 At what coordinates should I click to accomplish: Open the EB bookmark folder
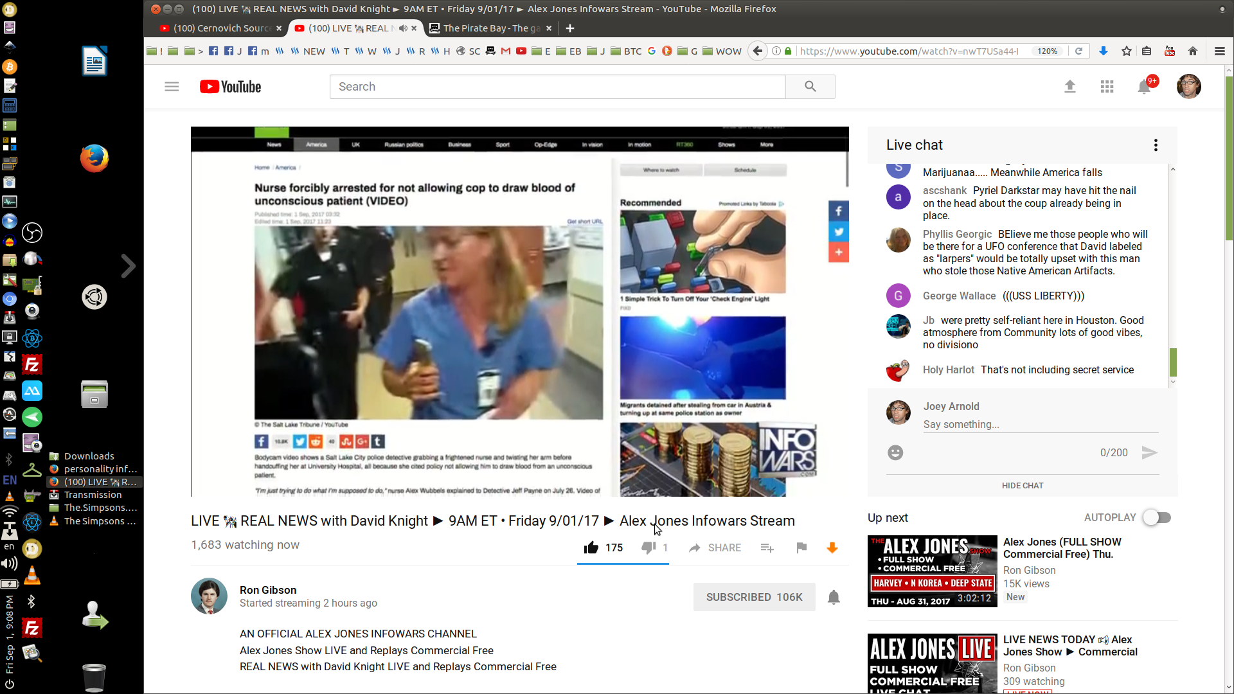pyautogui.click(x=569, y=51)
